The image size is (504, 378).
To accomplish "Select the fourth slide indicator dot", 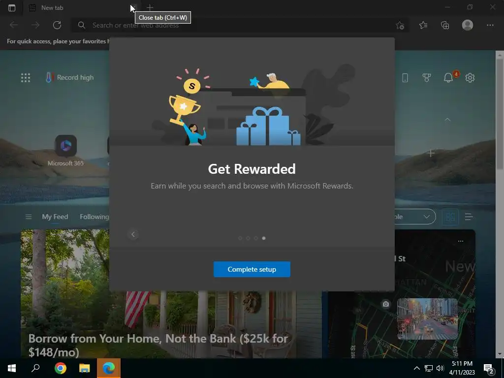I will pyautogui.click(x=264, y=238).
